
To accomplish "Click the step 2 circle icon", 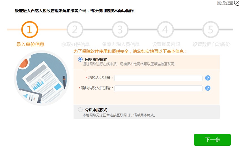I will pyautogui.click(x=75, y=30).
